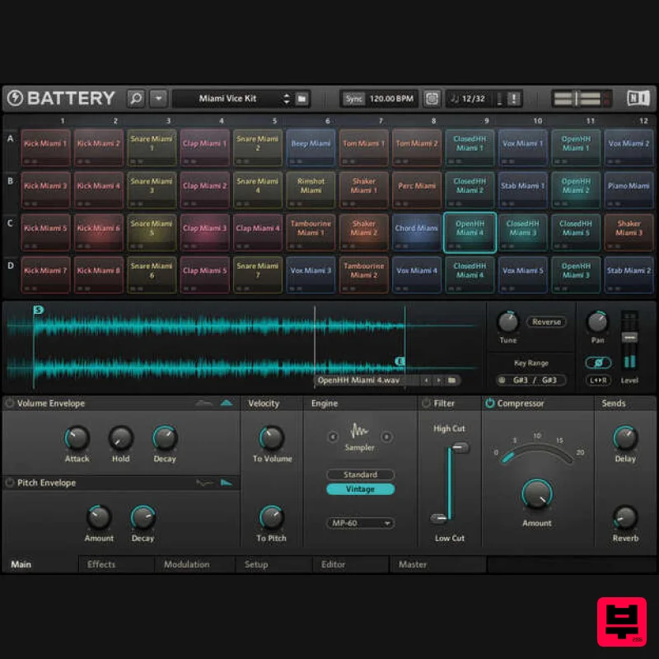
Task: Switch to the Effects tab
Action: 100,564
